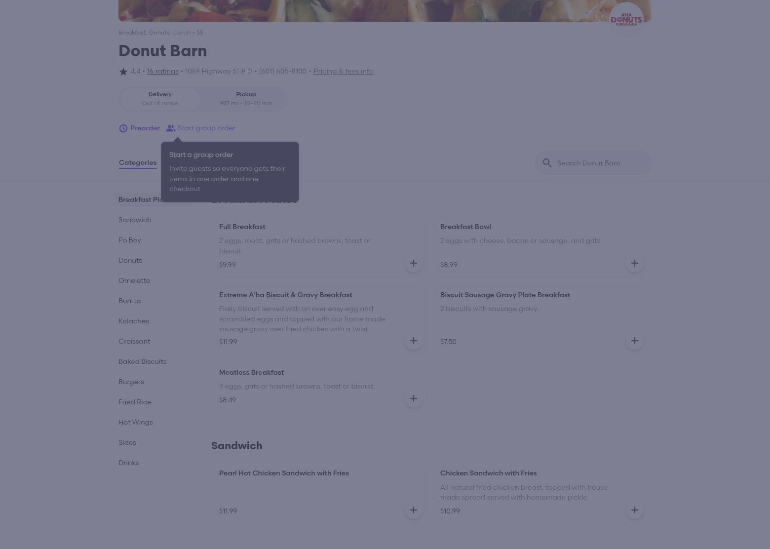
Task: Add Pearl Hot Chicken Sandwich with Fries
Action: click(x=414, y=510)
